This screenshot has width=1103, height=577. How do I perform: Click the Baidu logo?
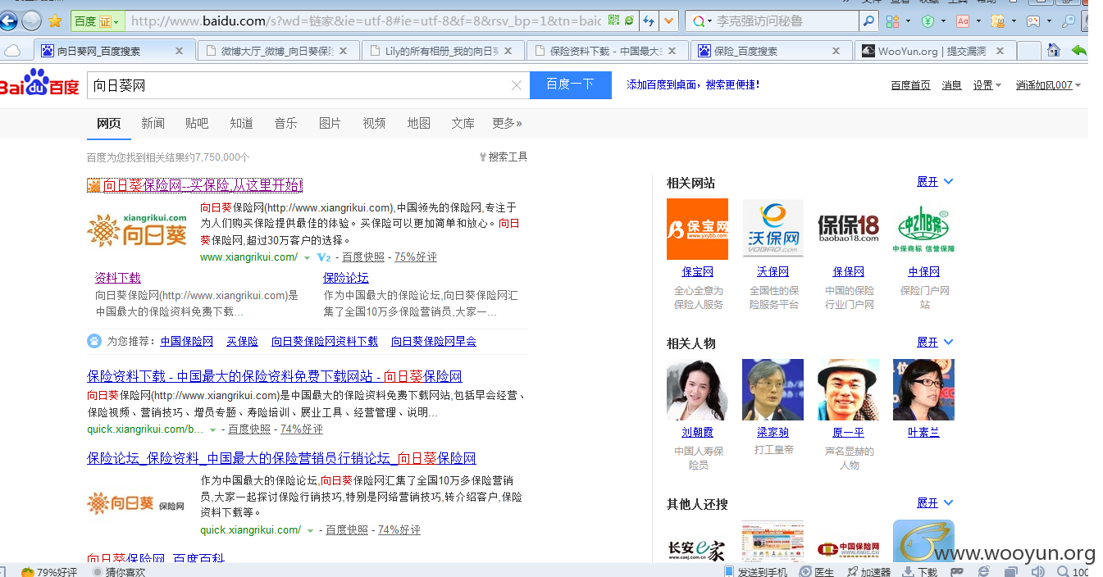click(x=39, y=83)
